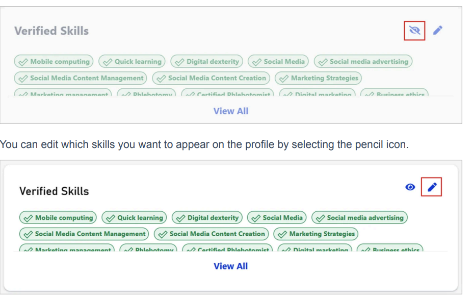Screen dimensions: 472x298
Task: Click Social Media Content Management in bottom card
Action: 84,234
